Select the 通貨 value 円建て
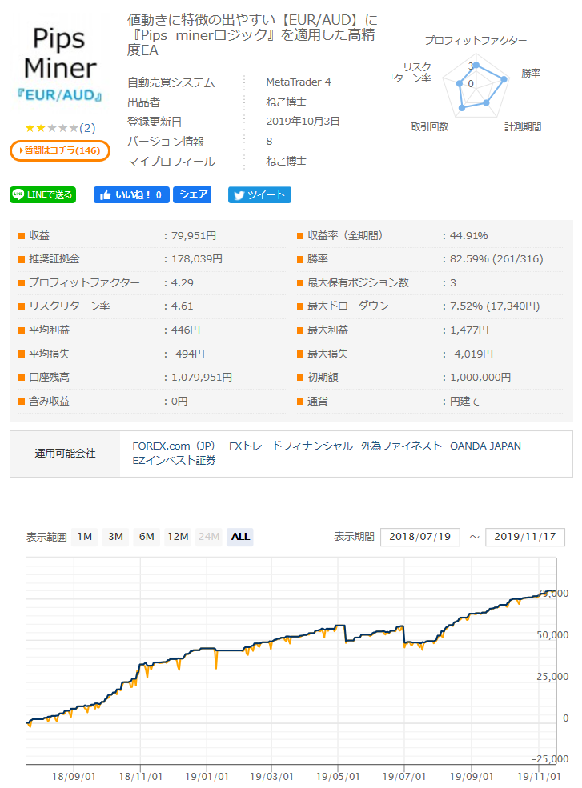Viewport: 582px width, 788px height. pos(465,402)
